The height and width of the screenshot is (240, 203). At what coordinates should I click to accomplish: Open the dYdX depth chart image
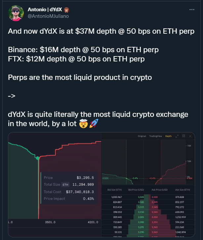click(x=55, y=185)
